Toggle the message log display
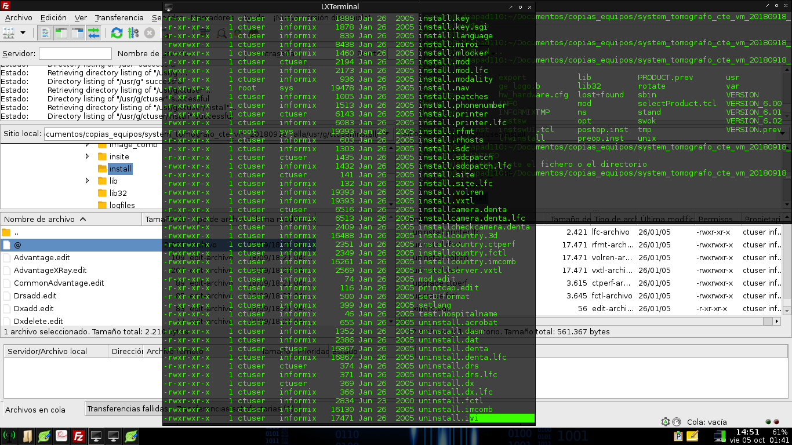The height and width of the screenshot is (445, 792). coord(46,33)
